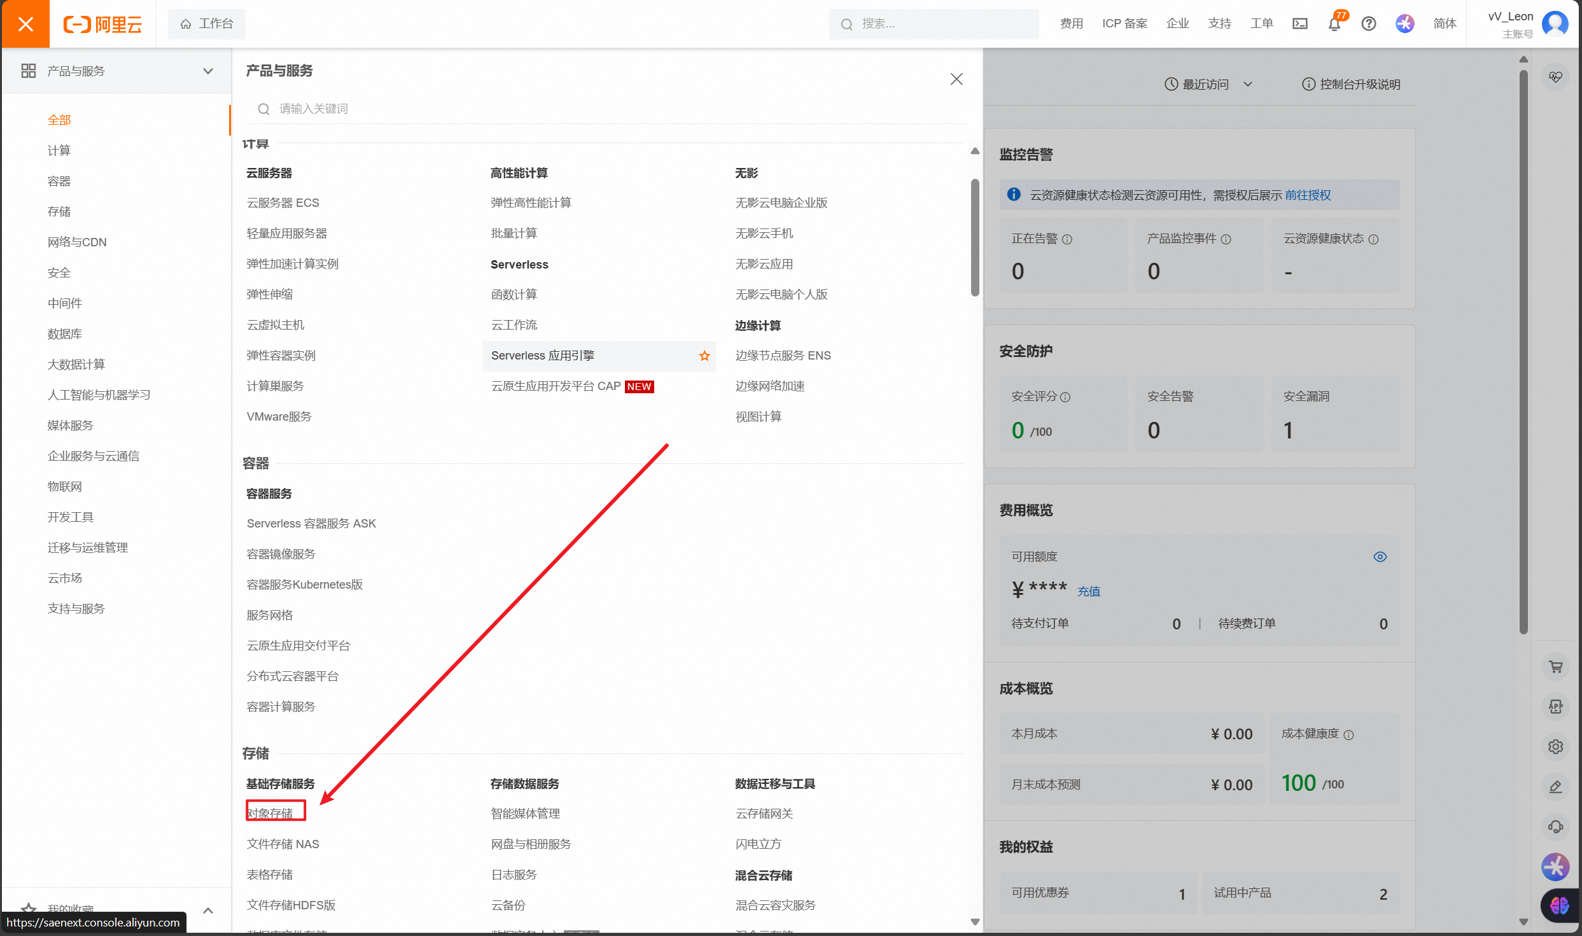Screen dimensions: 1582x936
Task: Open 日志服务
Action: tap(514, 874)
